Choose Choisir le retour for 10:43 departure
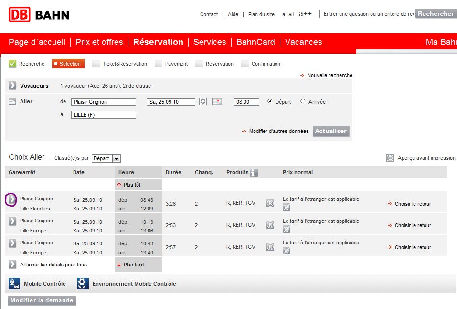The width and height of the screenshot is (457, 309). pyautogui.click(x=410, y=247)
